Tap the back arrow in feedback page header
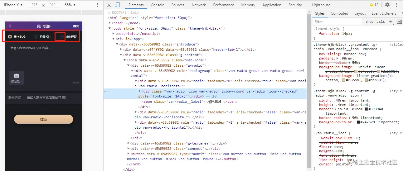The height and width of the screenshot is (171, 403). click(10, 26)
